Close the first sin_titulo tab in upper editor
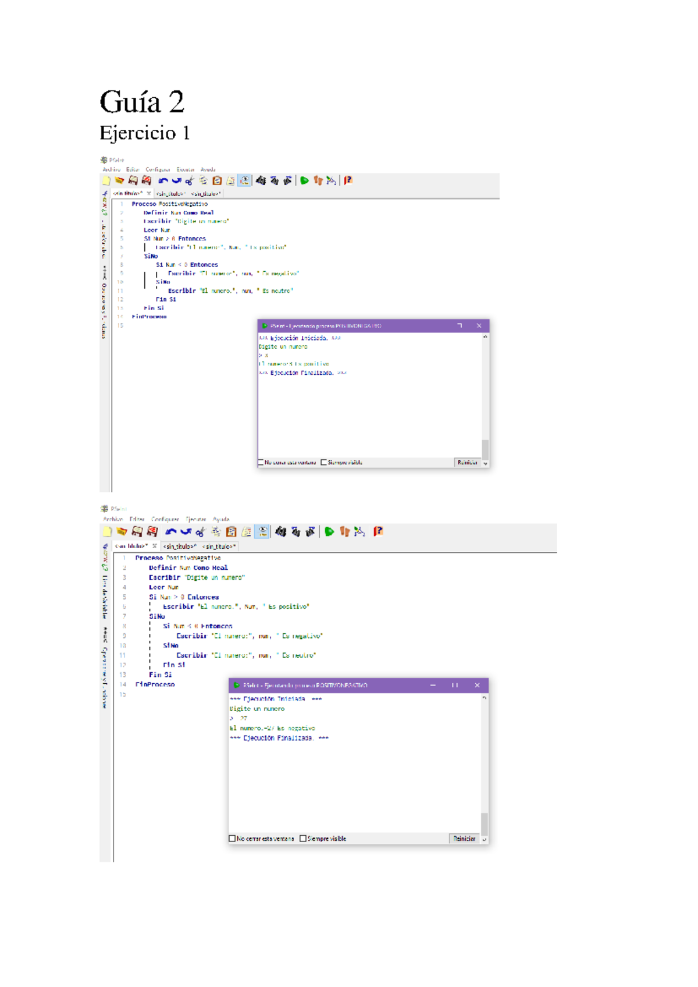The image size is (698, 987). click(149, 193)
